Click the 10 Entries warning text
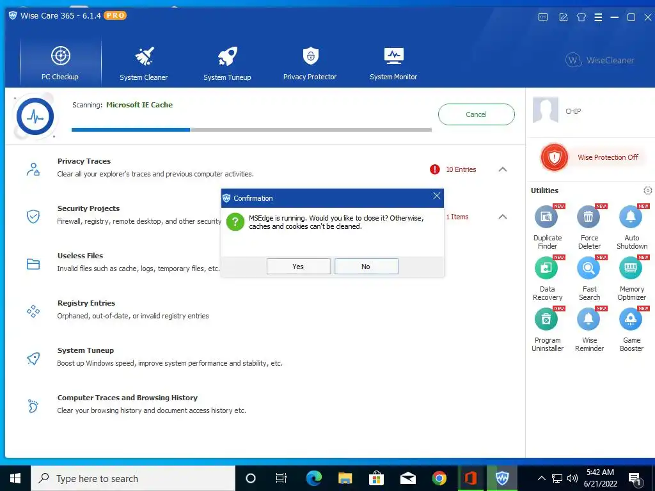Screen dimensions: 655x491 pyautogui.click(x=461, y=169)
